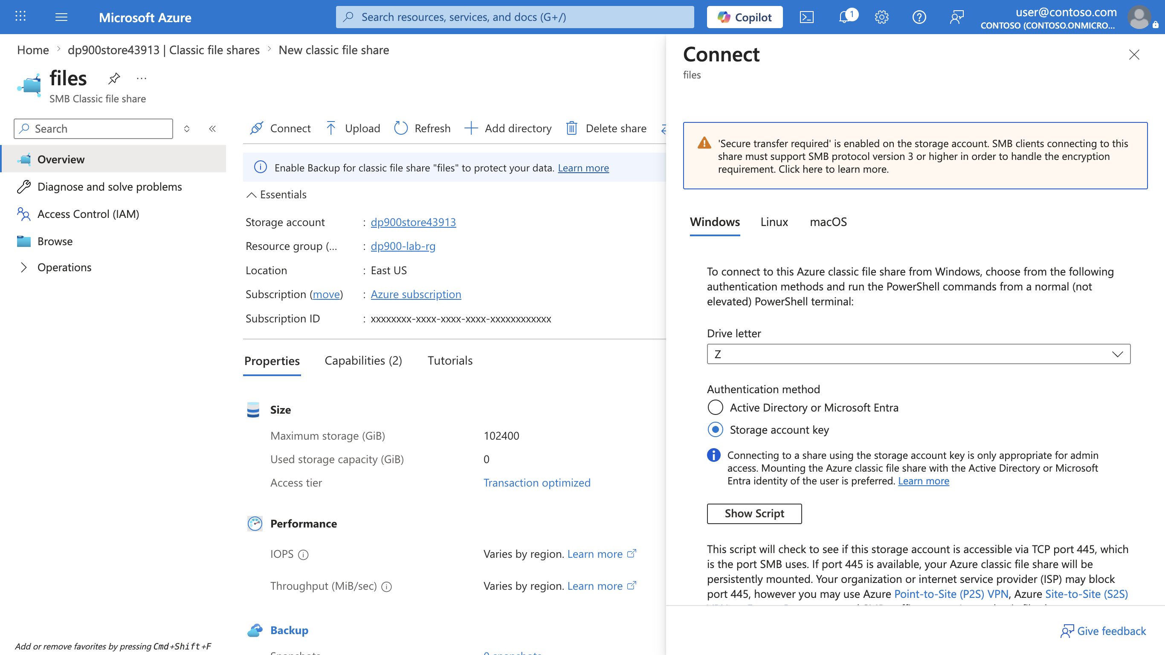Click the East US location value

point(388,270)
